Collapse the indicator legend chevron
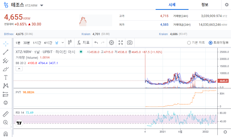 (x=19, y=68)
